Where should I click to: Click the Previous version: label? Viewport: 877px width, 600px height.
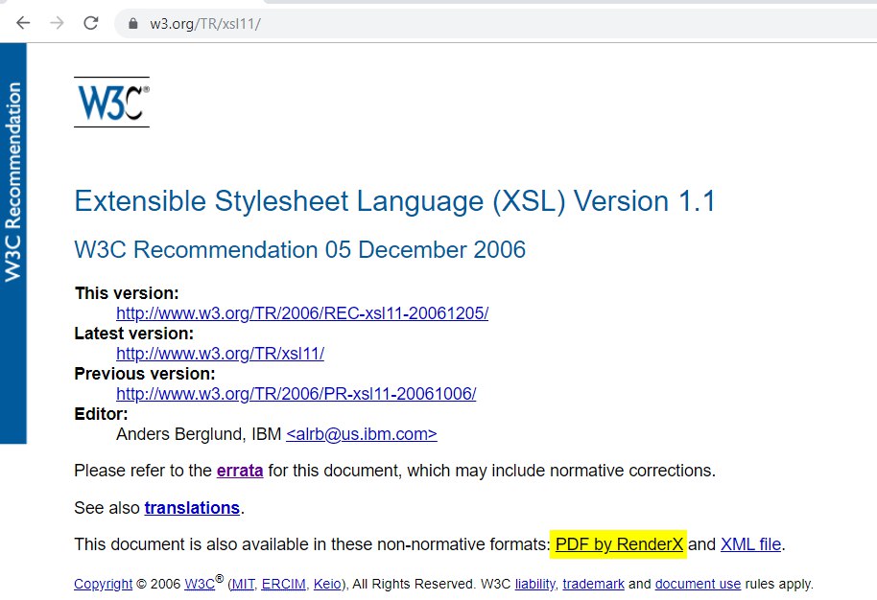(x=144, y=374)
